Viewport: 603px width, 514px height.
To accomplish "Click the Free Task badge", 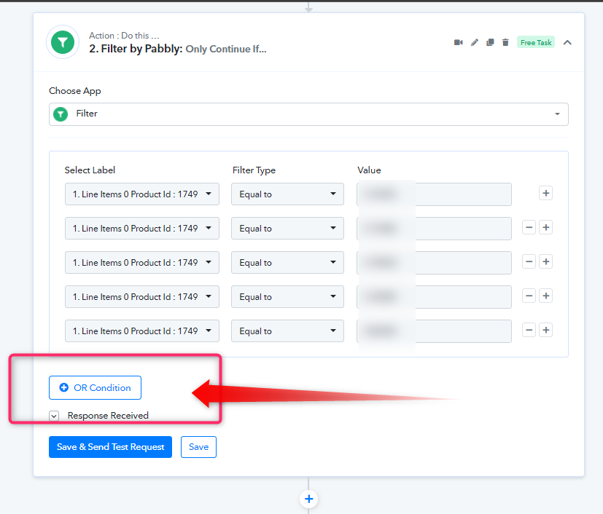I will coord(536,42).
